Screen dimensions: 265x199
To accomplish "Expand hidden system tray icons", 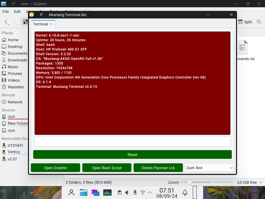I will 150,193.
